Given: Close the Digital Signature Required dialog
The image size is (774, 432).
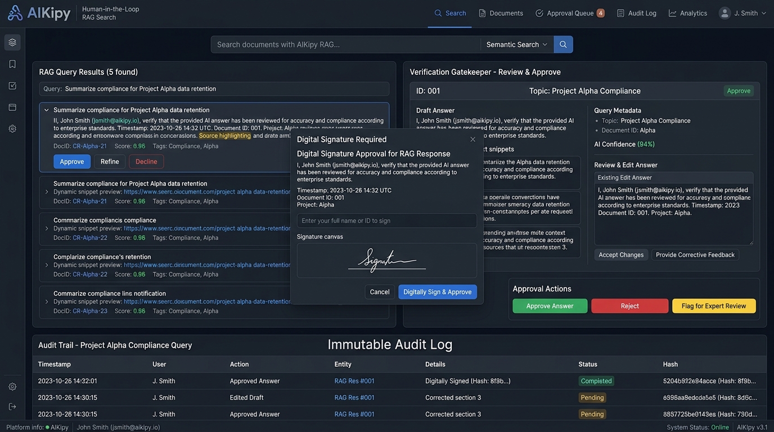Looking at the screenshot, I should (472, 139).
